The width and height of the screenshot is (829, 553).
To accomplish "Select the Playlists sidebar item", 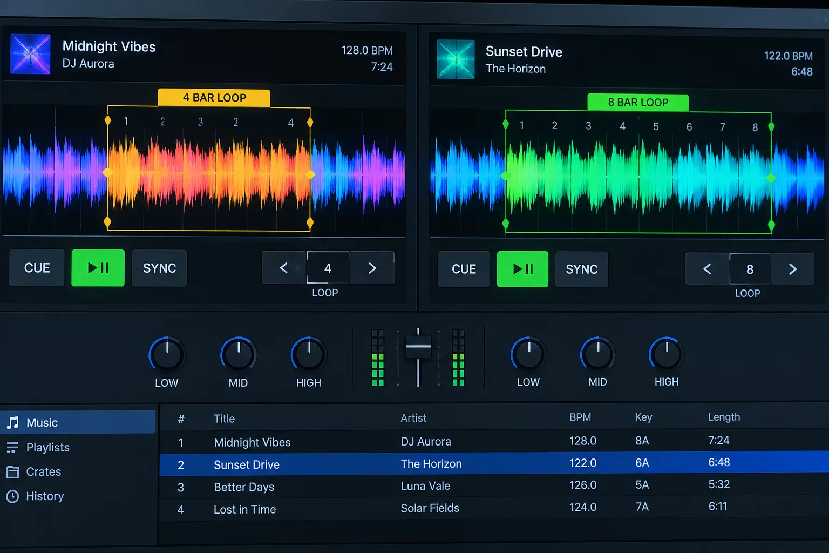I will point(78,447).
